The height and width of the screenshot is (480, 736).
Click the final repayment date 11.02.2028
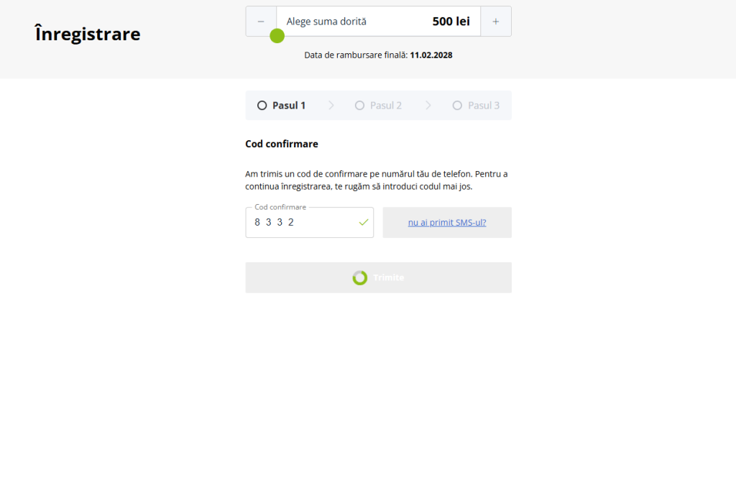(431, 55)
